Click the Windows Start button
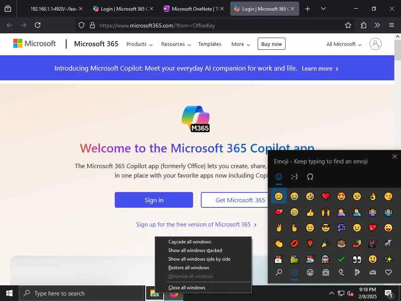Image resolution: width=401 pixels, height=301 pixels. (9, 293)
